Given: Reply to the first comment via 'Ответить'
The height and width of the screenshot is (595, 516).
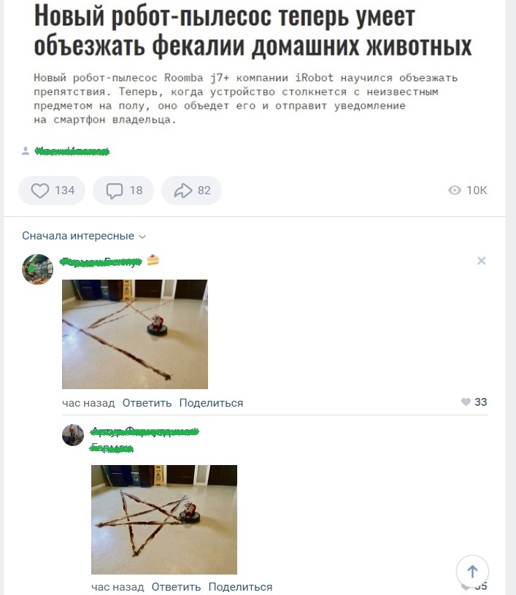Looking at the screenshot, I should click(x=147, y=403).
